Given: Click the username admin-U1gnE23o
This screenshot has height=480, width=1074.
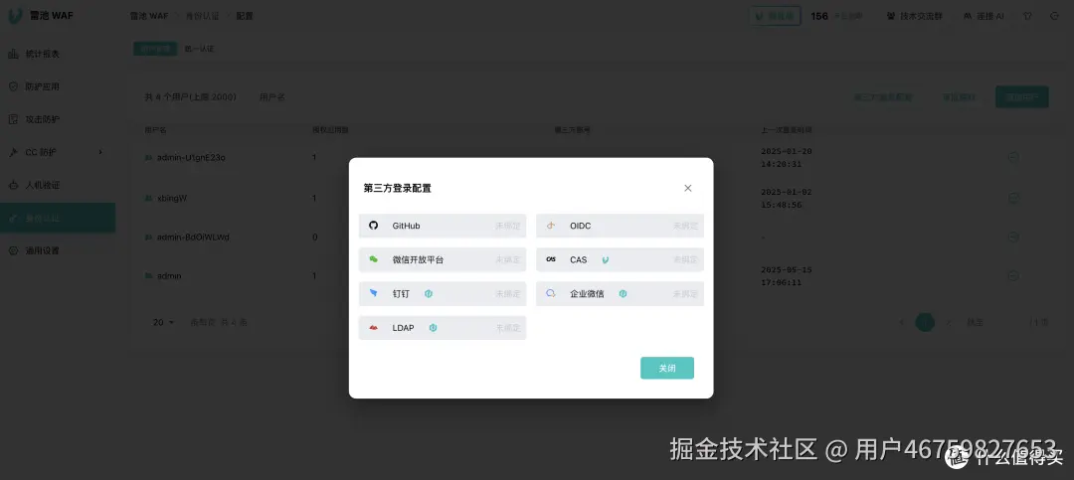Looking at the screenshot, I should 191,157.
